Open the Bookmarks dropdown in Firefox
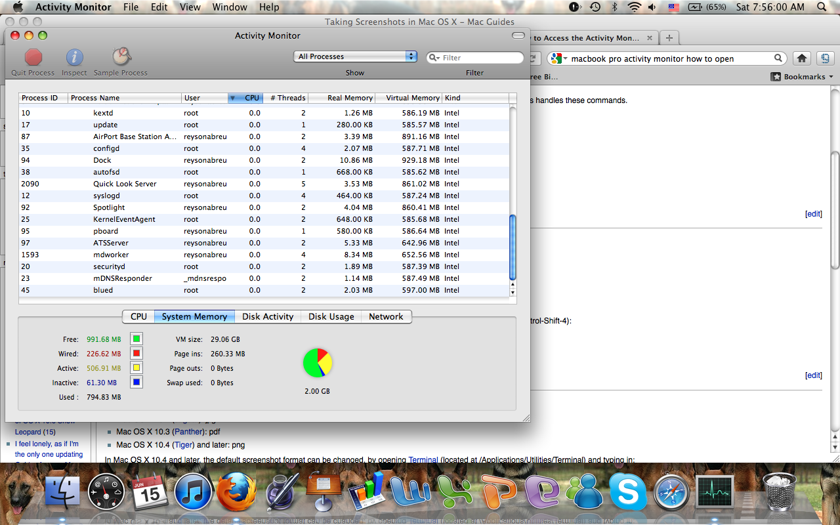Viewport: 840px width, 525px height. click(801, 77)
